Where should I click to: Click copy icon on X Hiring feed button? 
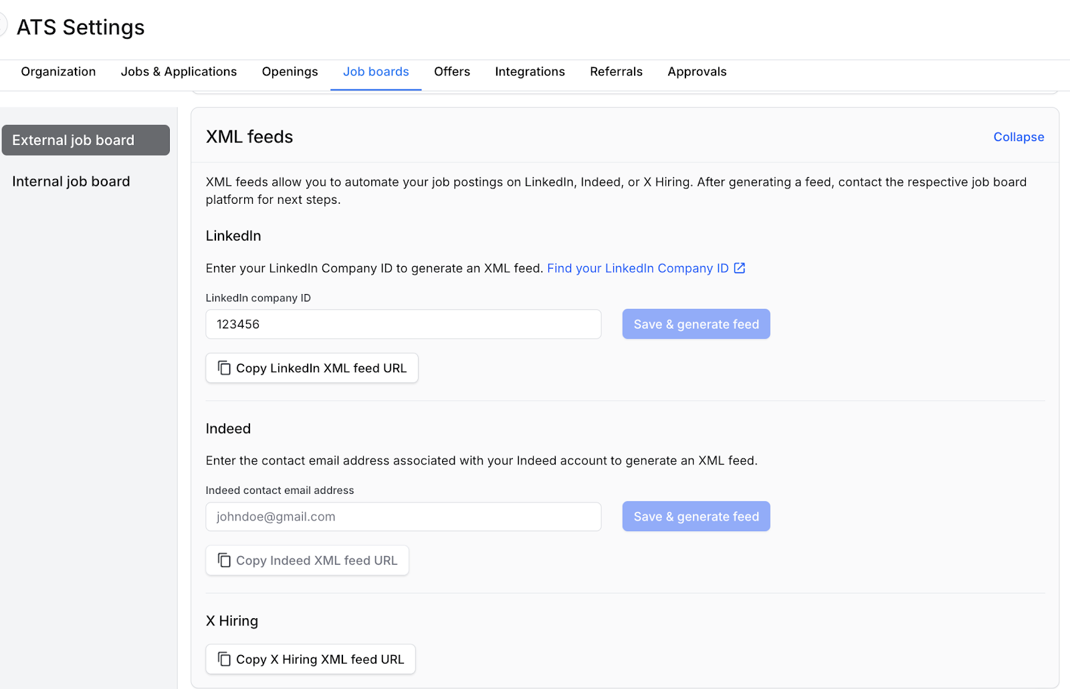pyautogui.click(x=224, y=660)
